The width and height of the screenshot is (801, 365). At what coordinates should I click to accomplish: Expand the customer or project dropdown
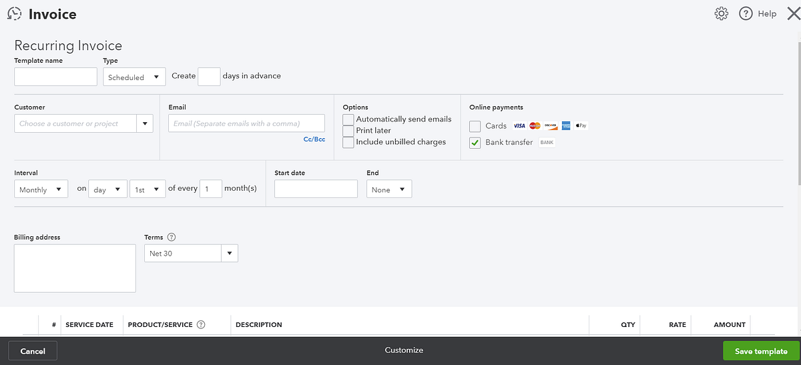(x=145, y=123)
